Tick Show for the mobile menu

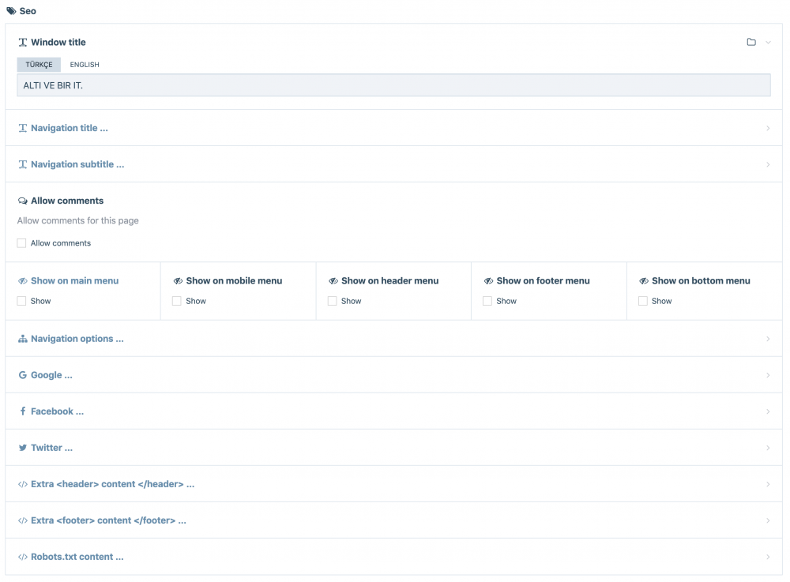177,301
